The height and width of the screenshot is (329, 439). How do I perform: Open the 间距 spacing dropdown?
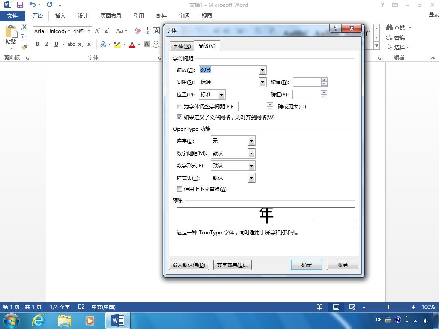[x=262, y=82]
